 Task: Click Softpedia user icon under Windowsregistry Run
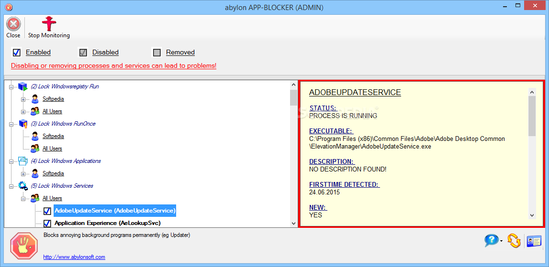coord(35,99)
